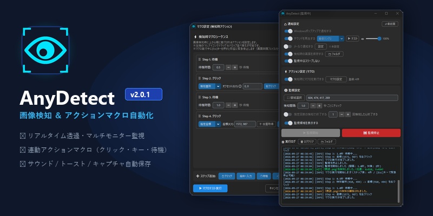Enable the メールで通知する switch
Screen dimensions: 433x216
[288, 46]
